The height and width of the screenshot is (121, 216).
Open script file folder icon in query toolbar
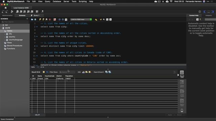pyautogui.click(x=32, y=19)
